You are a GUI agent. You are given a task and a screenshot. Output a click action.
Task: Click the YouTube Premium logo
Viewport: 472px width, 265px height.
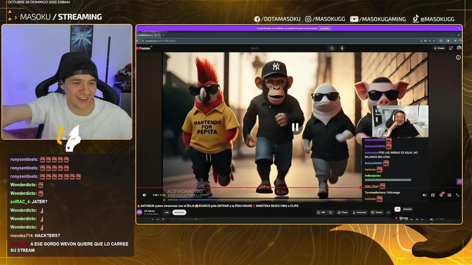[x=143, y=48]
